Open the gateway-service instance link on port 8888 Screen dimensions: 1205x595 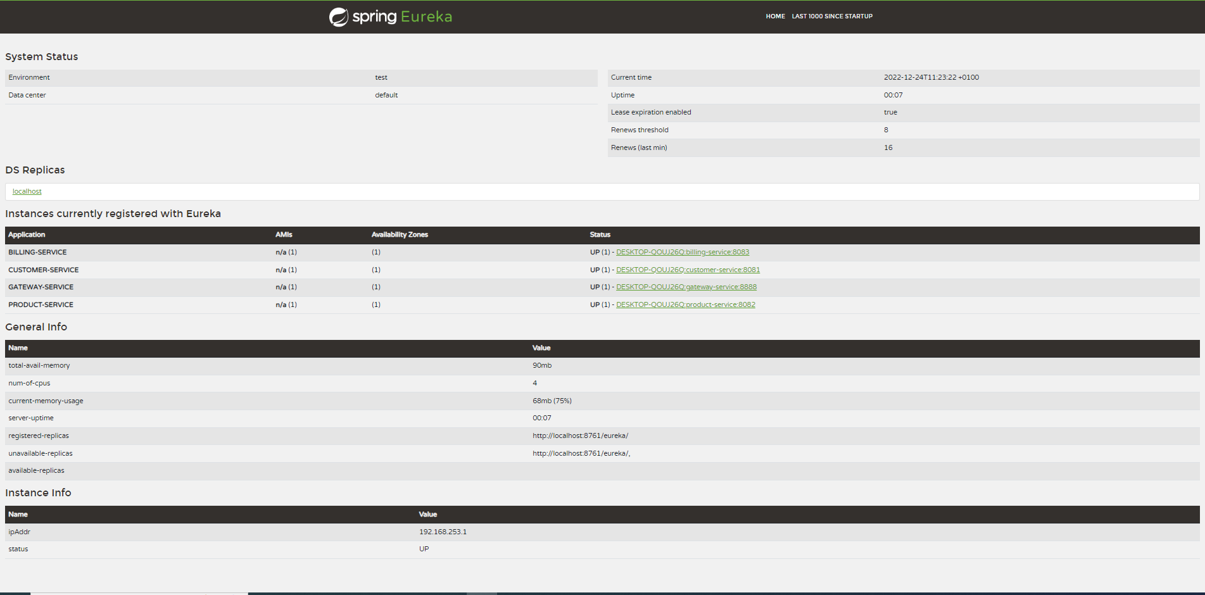pos(686,287)
